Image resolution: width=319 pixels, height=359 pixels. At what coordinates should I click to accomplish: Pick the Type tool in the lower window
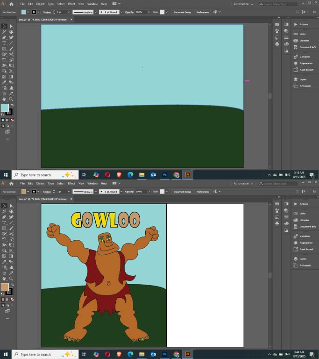(4, 223)
